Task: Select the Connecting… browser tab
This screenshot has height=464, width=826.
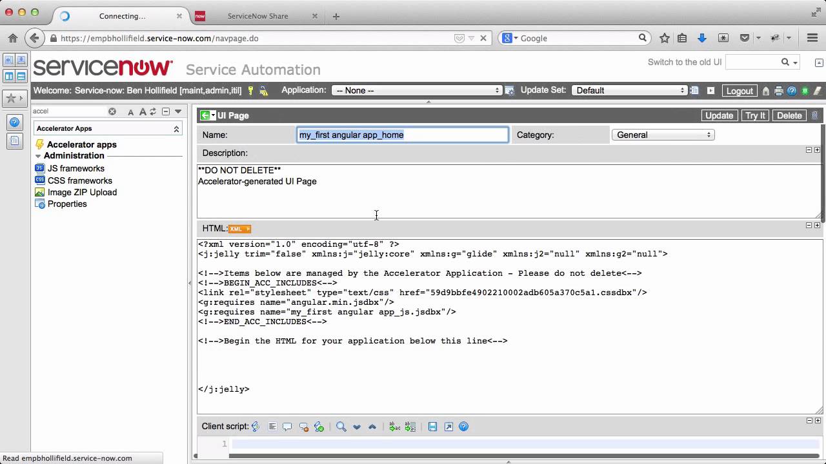Action: tap(121, 16)
